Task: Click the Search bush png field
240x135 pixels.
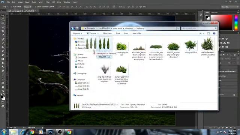Action: pos(199,28)
